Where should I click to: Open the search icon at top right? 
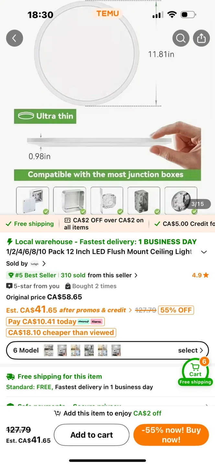[x=181, y=38]
